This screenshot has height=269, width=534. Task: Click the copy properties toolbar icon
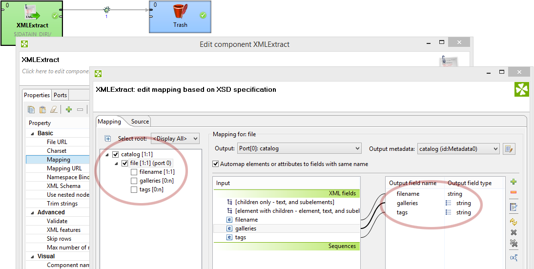(x=31, y=109)
